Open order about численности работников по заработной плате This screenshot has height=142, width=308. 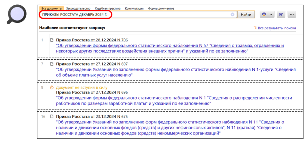[x=174, y=101]
